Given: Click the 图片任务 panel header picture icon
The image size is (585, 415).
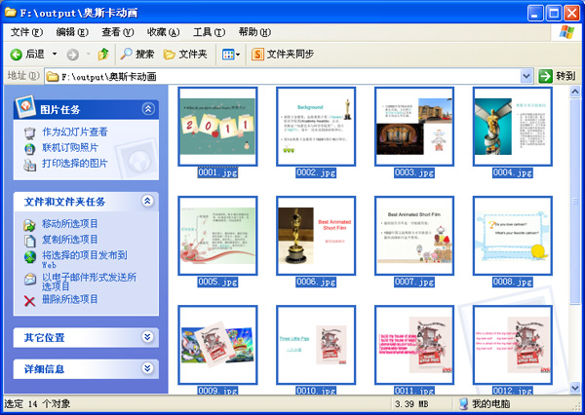Looking at the screenshot, I should [25, 106].
